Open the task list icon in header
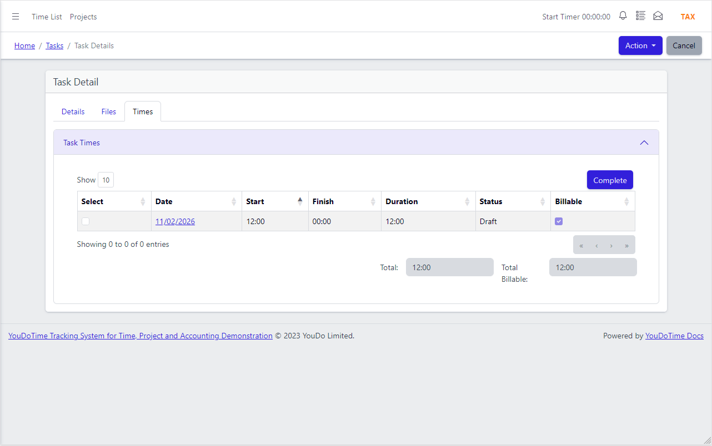The height and width of the screenshot is (446, 712). [x=640, y=16]
